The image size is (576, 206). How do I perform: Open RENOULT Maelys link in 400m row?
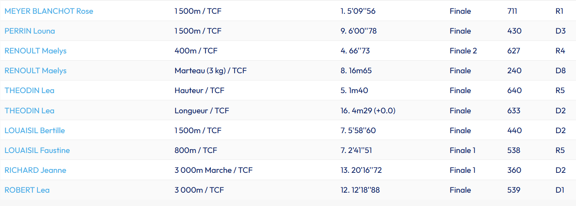click(35, 51)
